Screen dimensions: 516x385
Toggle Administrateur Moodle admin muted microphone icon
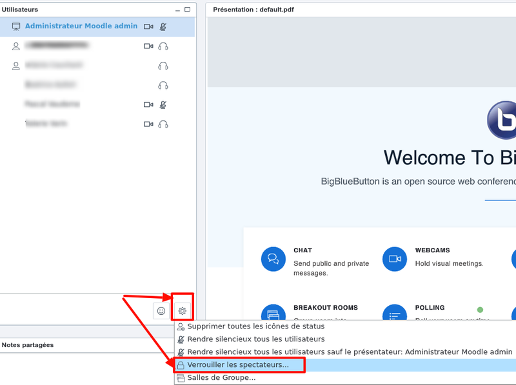pyautogui.click(x=163, y=27)
